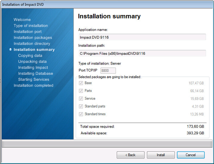Toggle the Standard times checkbox
Image resolution: width=214 pixels, height=164 pixels.
click(81, 114)
